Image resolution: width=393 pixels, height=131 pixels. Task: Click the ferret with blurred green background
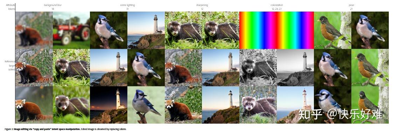71,105
